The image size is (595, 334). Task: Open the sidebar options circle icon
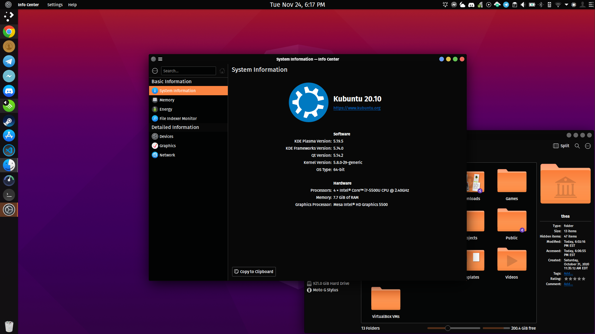pos(155,71)
